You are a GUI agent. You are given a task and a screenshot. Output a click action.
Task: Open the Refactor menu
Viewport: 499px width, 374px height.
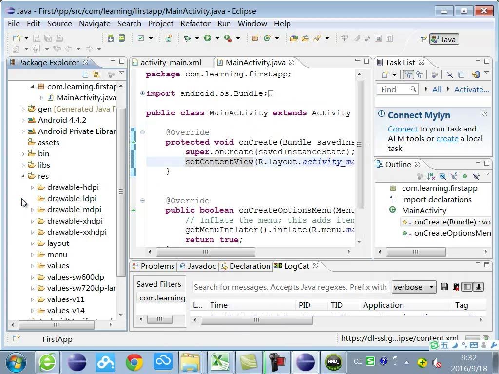click(x=195, y=24)
